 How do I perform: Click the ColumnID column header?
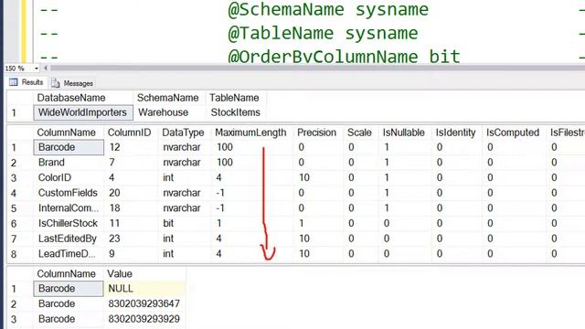click(x=130, y=133)
